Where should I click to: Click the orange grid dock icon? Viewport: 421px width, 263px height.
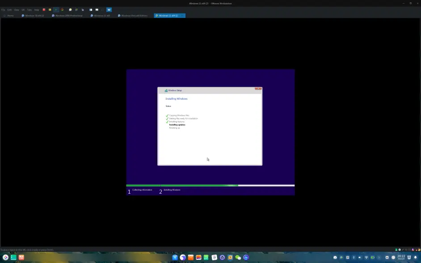21,257
